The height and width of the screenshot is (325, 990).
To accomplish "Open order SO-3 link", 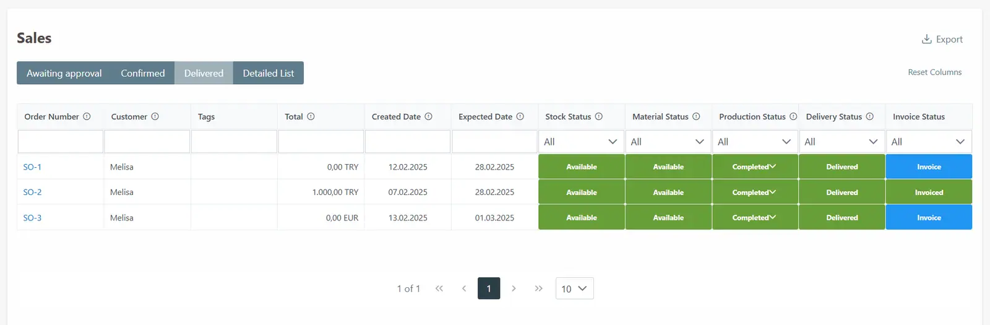I will click(x=32, y=218).
